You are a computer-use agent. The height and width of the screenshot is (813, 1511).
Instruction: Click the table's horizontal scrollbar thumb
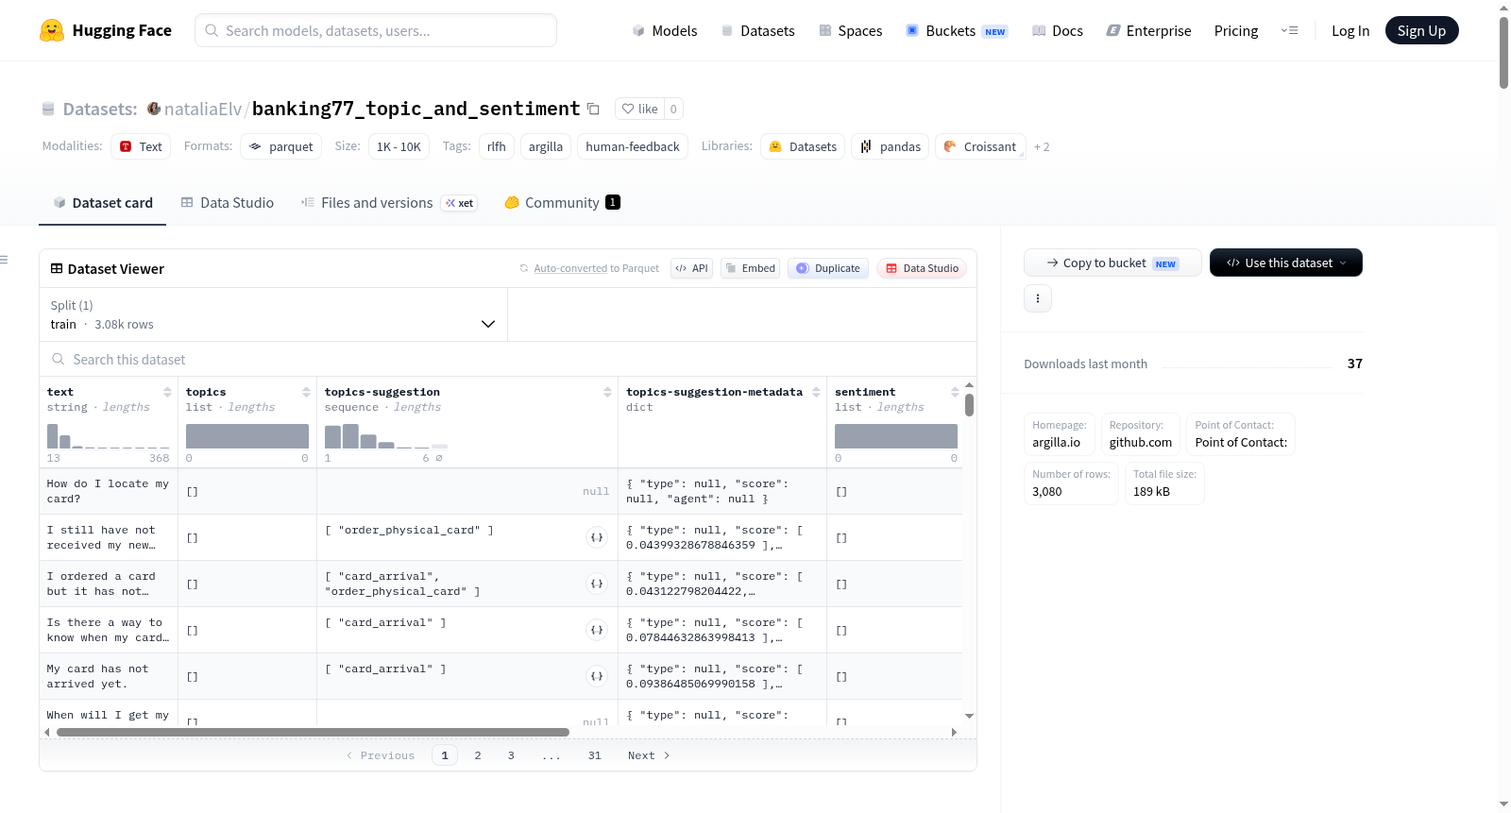(x=313, y=732)
